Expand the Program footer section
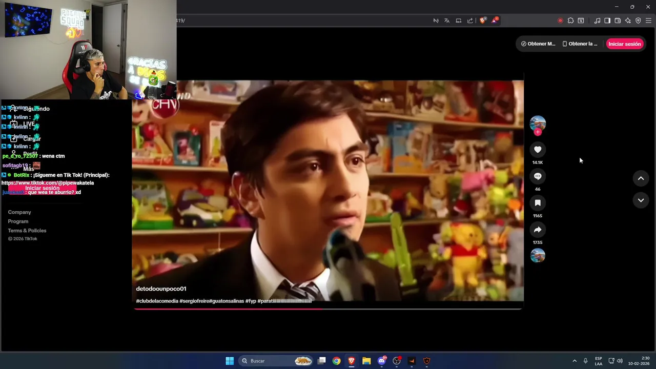The width and height of the screenshot is (656, 369). click(18, 221)
